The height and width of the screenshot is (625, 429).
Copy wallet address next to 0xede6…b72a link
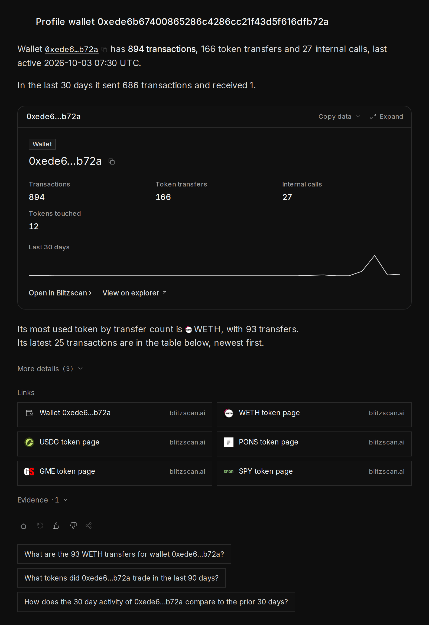(x=104, y=50)
